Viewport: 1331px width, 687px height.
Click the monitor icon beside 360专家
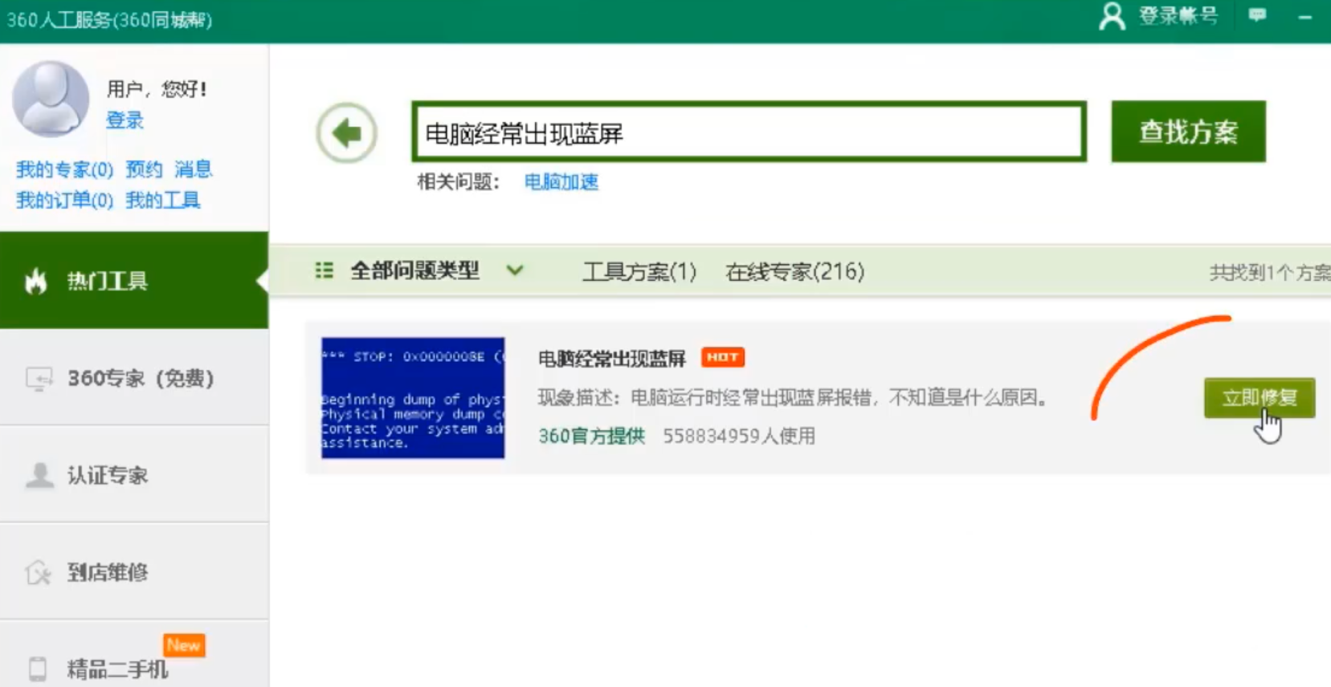[39, 378]
